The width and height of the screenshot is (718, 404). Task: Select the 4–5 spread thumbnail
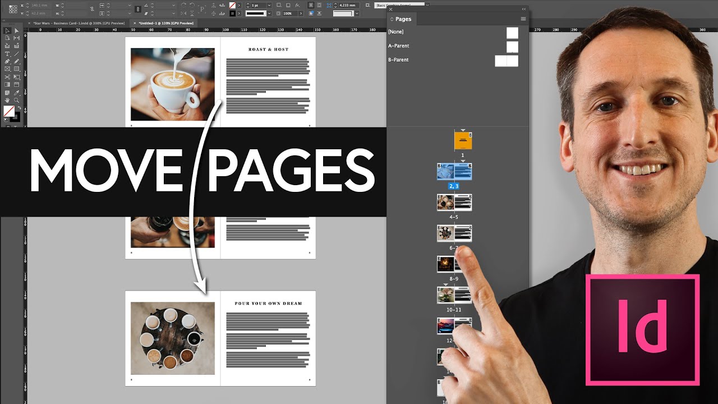454,203
